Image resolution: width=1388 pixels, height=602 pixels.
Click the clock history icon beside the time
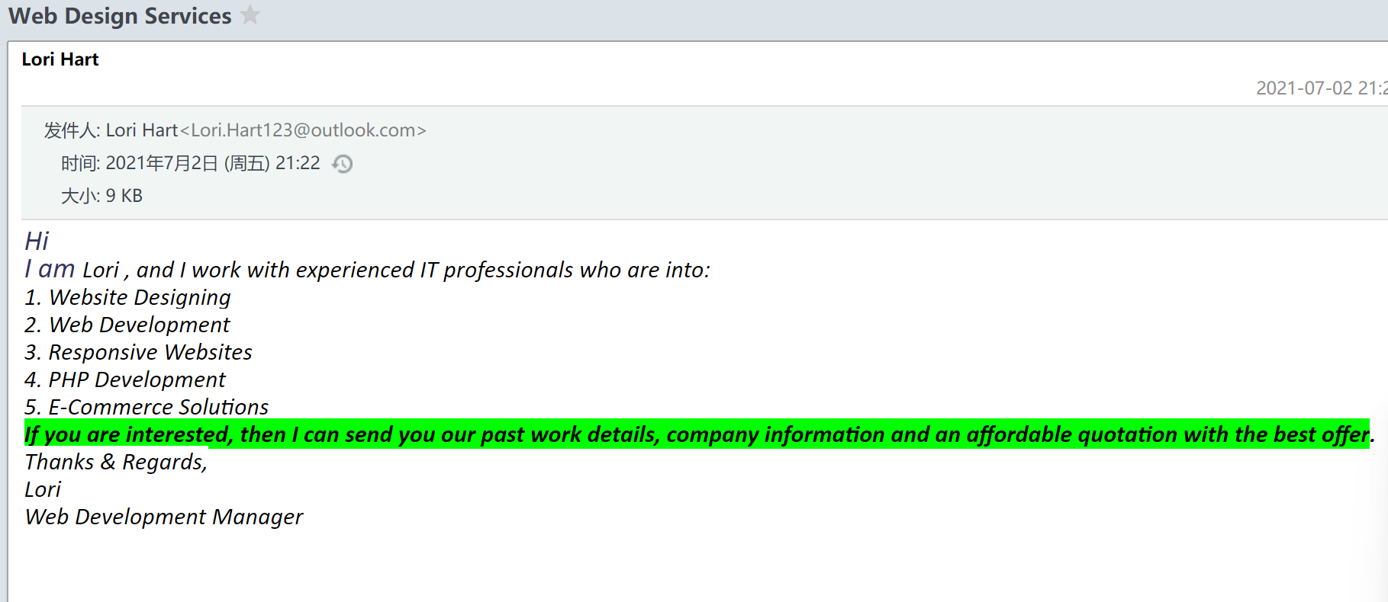click(x=343, y=164)
